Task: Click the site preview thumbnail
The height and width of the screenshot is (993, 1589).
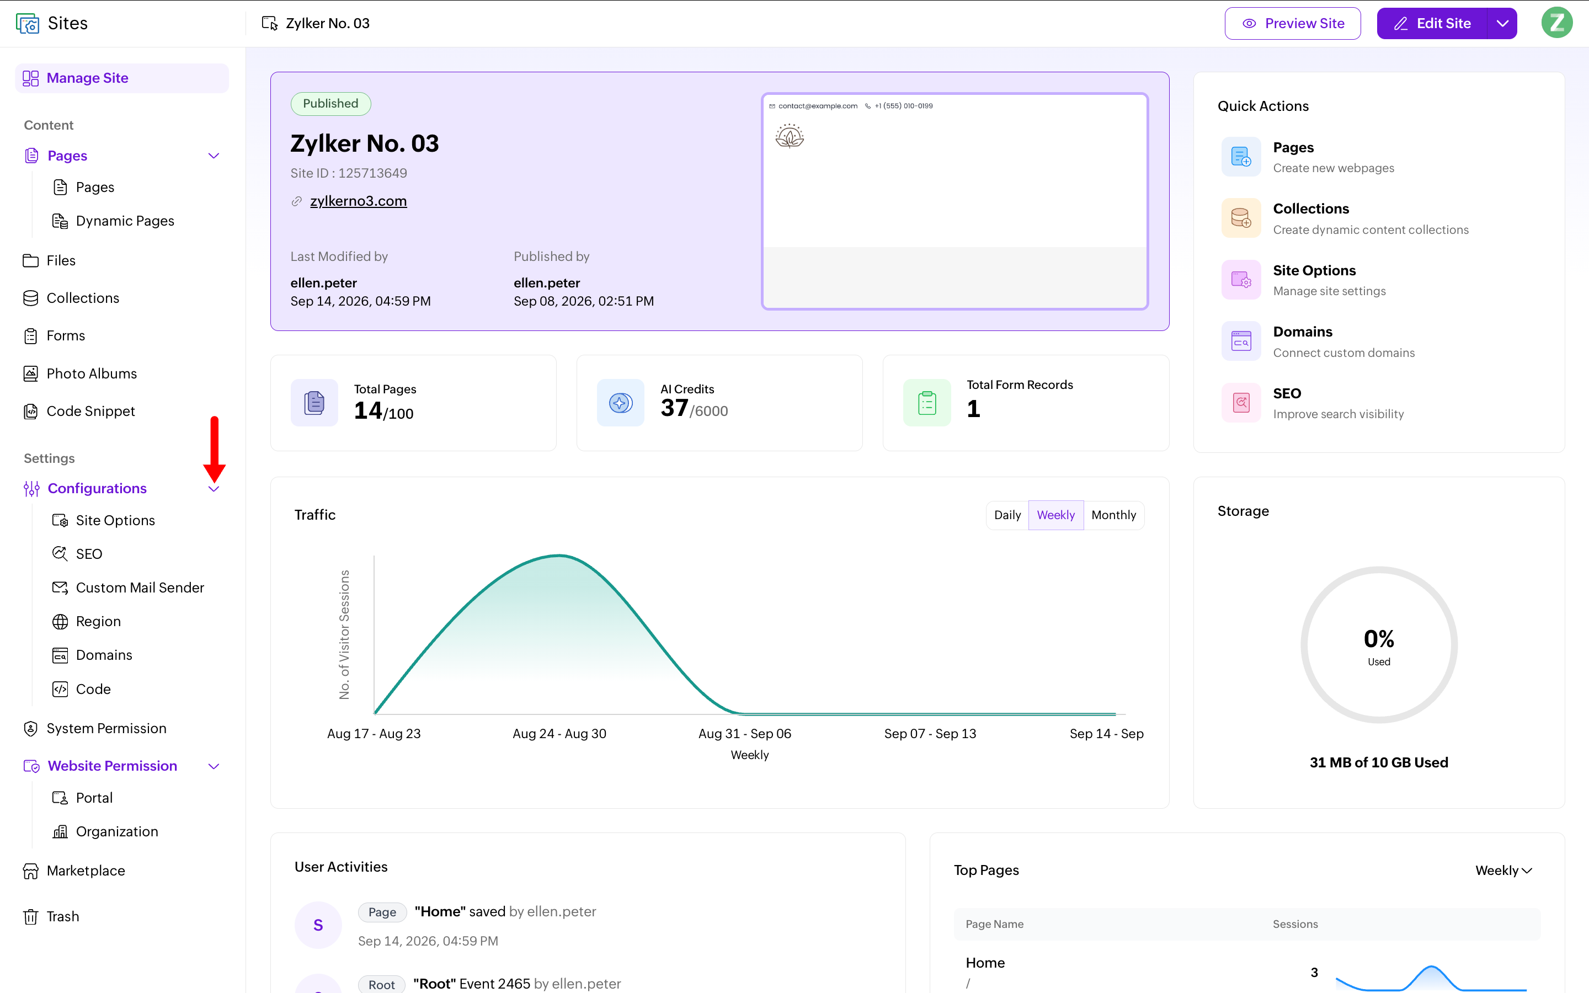Action: pos(955,201)
